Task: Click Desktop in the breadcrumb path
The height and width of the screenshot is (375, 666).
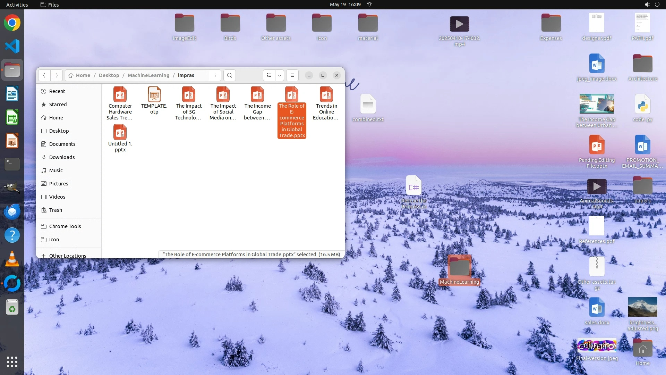Action: tap(109, 75)
